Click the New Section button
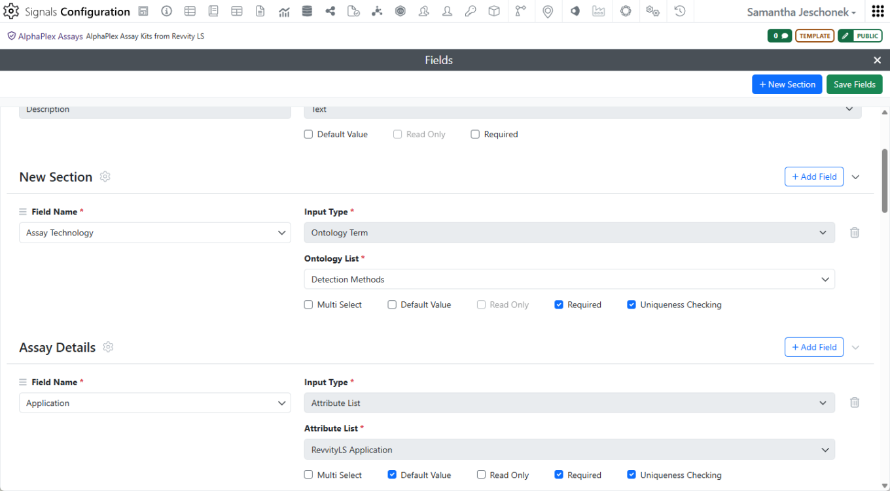The height and width of the screenshot is (491, 890). pos(787,84)
